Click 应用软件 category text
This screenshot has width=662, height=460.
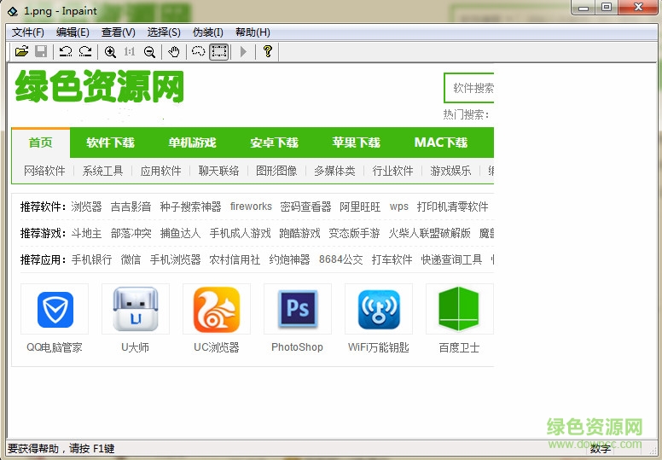[x=160, y=171]
